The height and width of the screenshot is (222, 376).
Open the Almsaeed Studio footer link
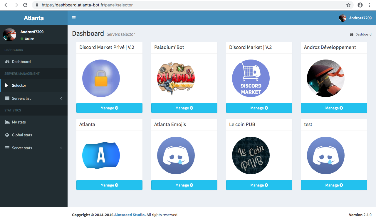coord(130,215)
